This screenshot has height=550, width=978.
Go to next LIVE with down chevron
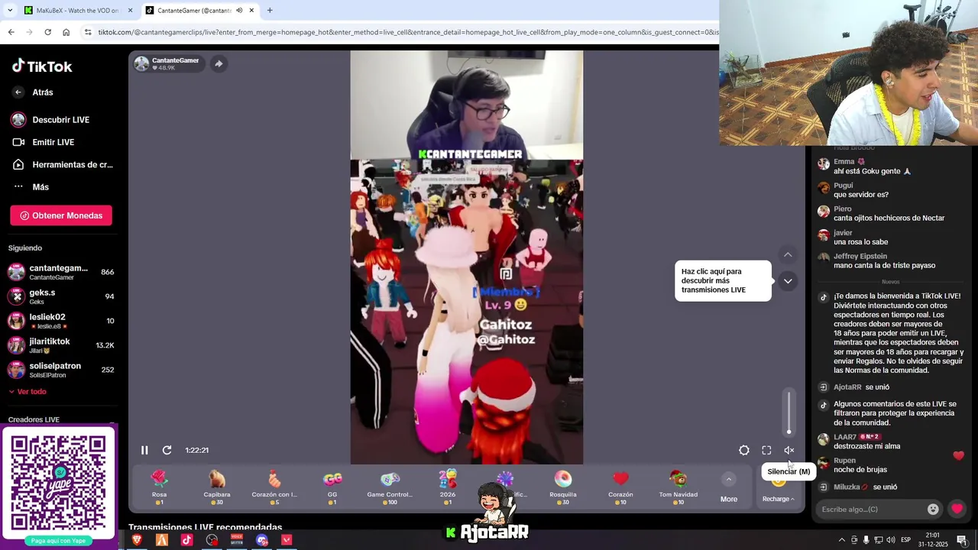coord(788,281)
